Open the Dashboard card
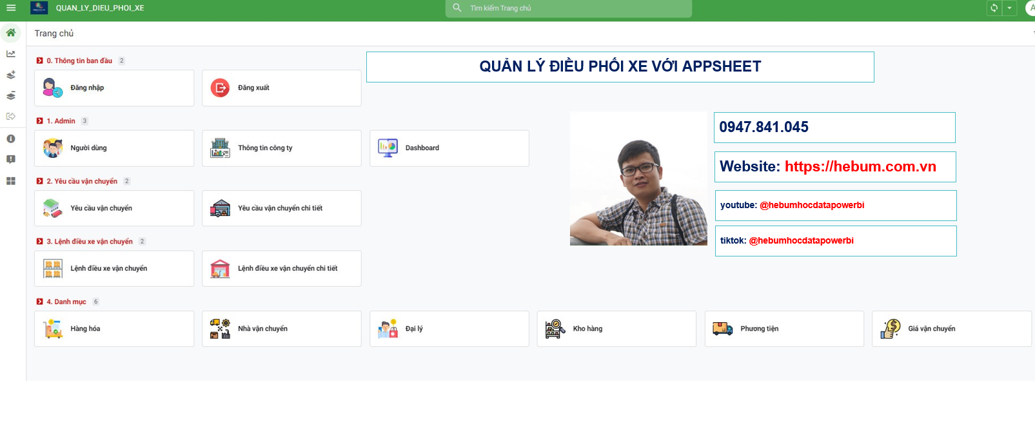This screenshot has width=1035, height=424. (x=449, y=148)
